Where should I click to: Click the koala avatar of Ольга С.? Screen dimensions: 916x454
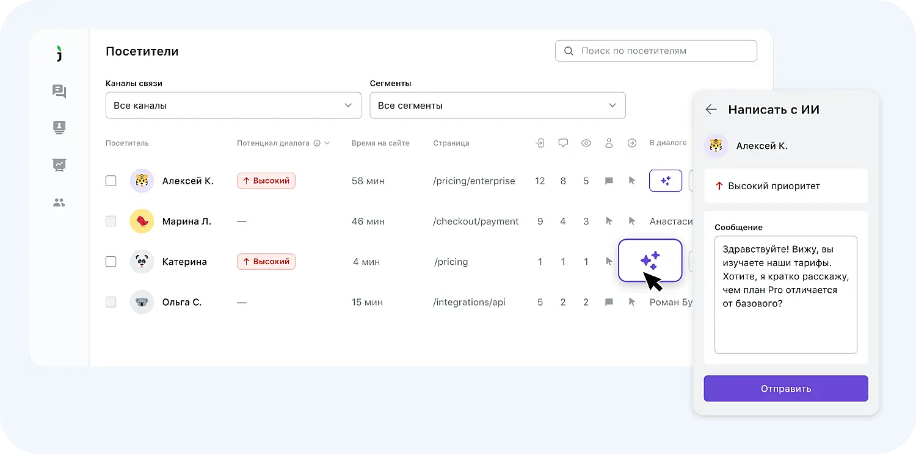(142, 301)
